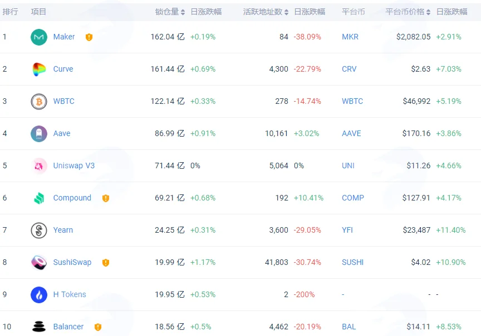This screenshot has width=481, height=336.
Task: Click the WBTC token link in 平台币 column
Action: point(352,101)
